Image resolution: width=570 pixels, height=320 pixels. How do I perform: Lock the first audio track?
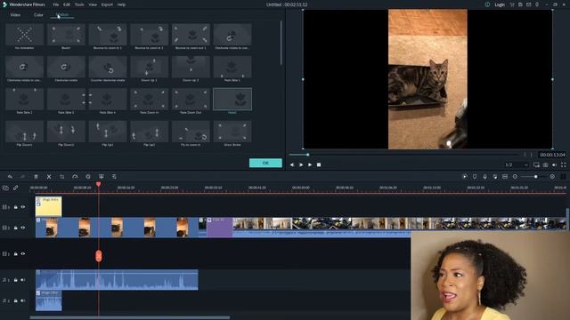[16, 280]
